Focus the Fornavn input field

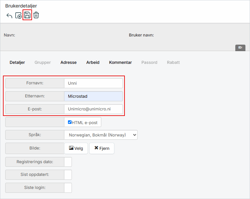click(93, 83)
